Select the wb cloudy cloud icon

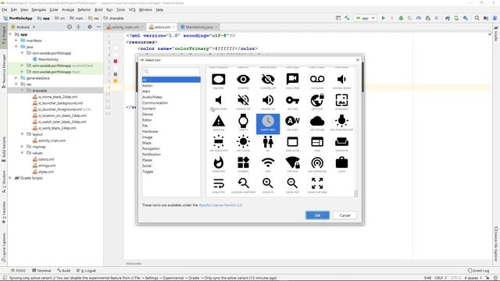pyautogui.click(x=317, y=121)
